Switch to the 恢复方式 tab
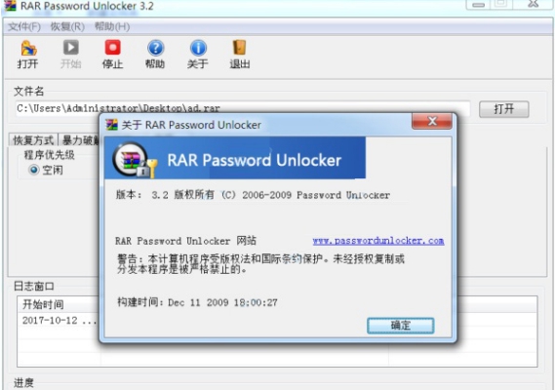The height and width of the screenshot is (390, 555). pyautogui.click(x=33, y=140)
